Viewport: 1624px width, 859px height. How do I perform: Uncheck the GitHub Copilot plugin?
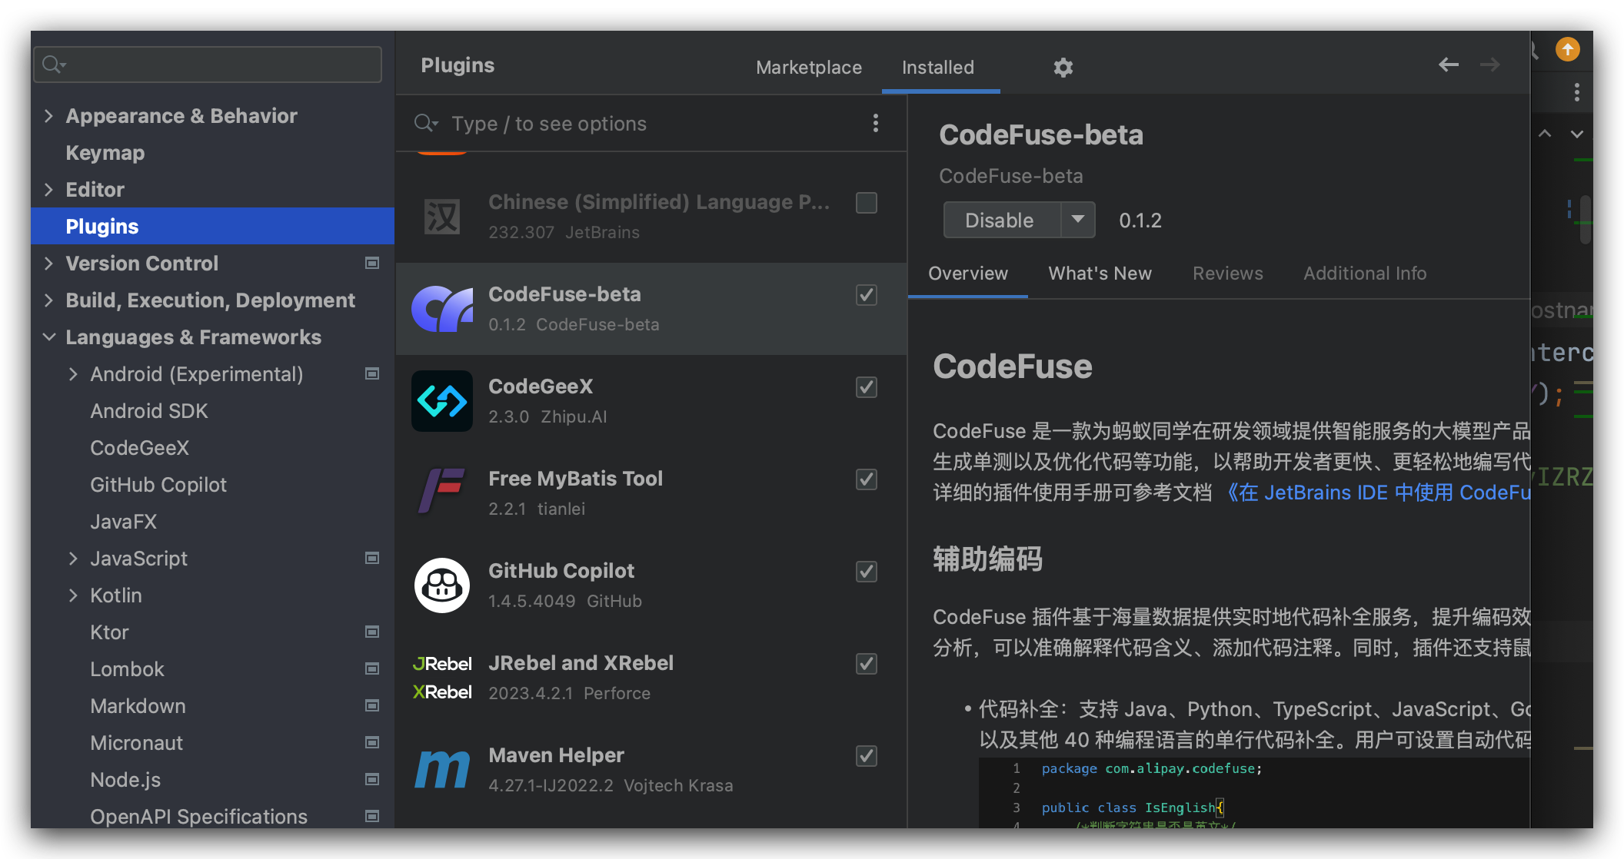coord(866,571)
